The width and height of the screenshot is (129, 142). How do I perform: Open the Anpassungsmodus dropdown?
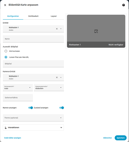click(49, 87)
